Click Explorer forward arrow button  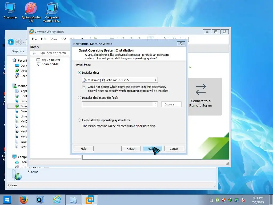[18, 42]
